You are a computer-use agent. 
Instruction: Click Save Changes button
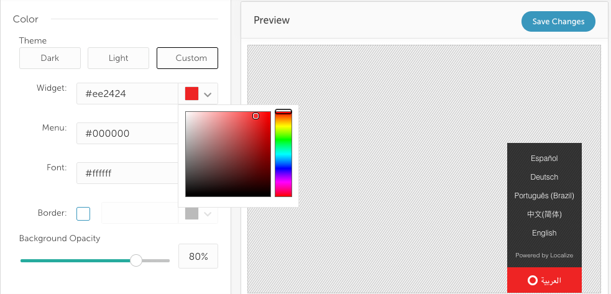558,22
